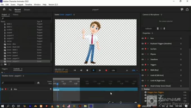Click the Stop playback button
The image size is (191, 108).
coord(87,70)
